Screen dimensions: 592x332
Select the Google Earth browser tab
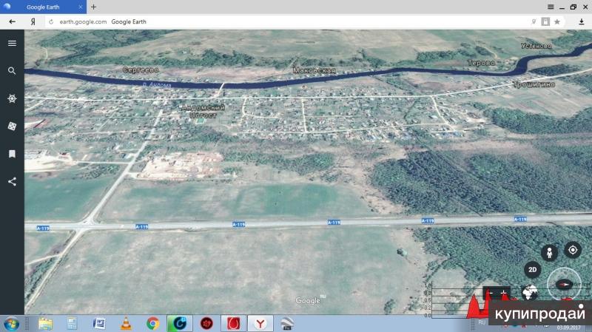[x=43, y=7]
